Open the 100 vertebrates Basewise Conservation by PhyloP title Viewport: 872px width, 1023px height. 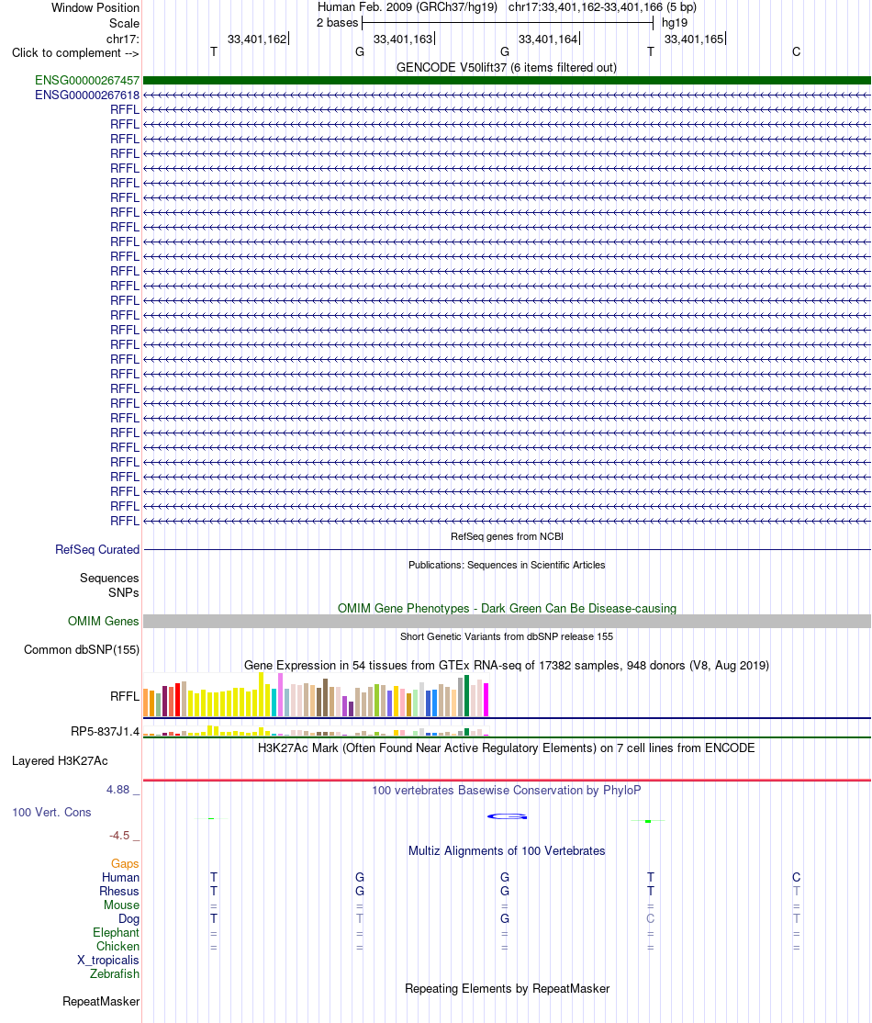507,790
